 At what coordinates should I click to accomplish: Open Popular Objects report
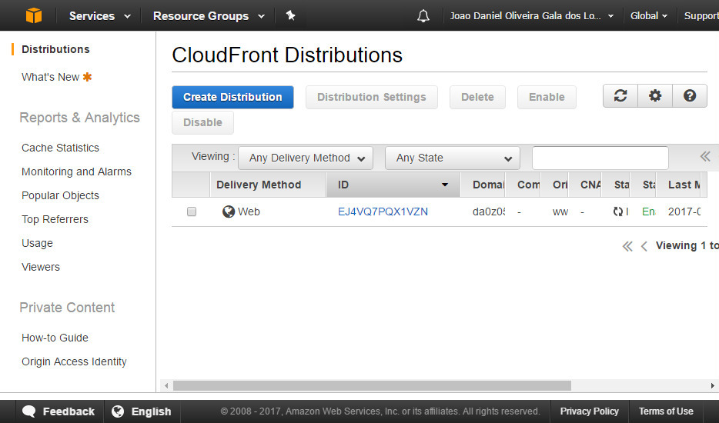(60, 195)
